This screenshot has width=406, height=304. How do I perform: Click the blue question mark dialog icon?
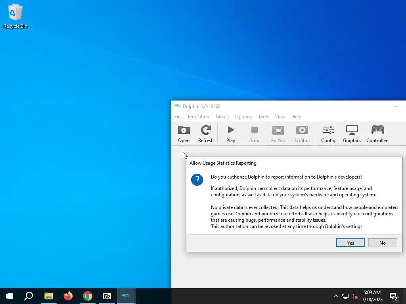[197, 179]
